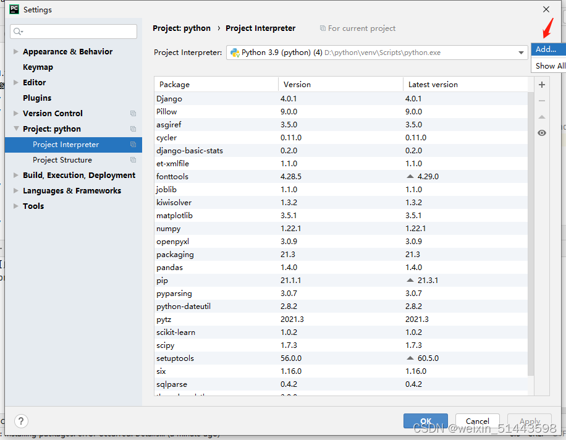This screenshot has width=566, height=440.
Task: Click the help question mark icon
Action: tap(21, 421)
